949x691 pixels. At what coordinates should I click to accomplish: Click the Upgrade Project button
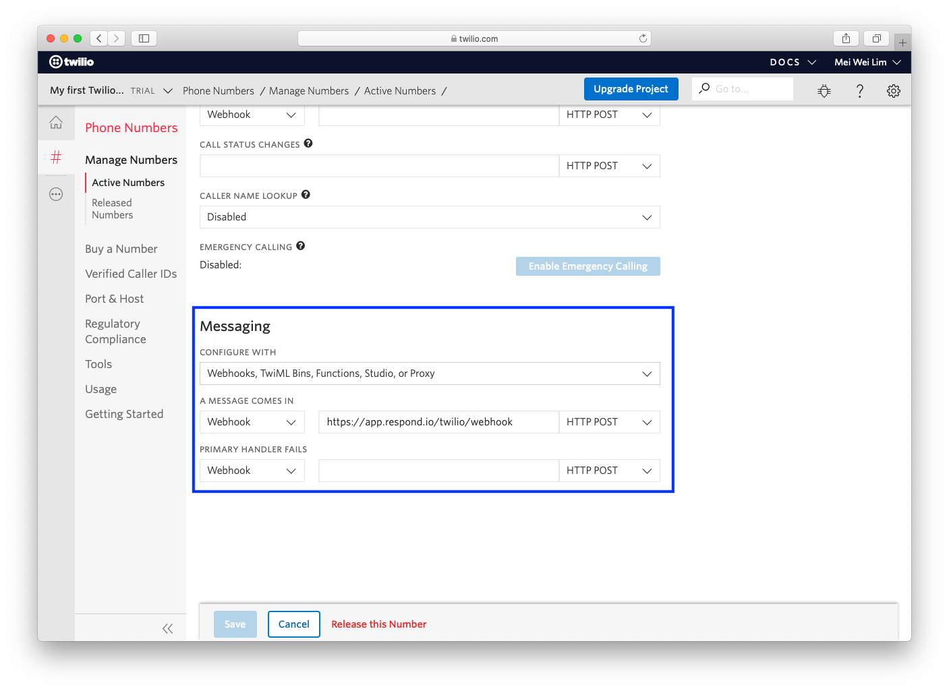(631, 88)
